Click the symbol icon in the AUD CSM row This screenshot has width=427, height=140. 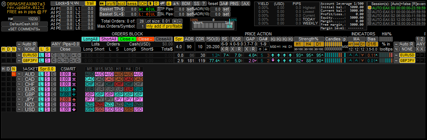(74, 74)
